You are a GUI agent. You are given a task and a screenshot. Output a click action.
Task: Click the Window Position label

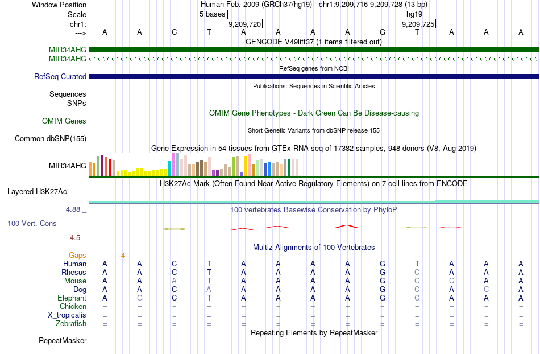coord(59,5)
